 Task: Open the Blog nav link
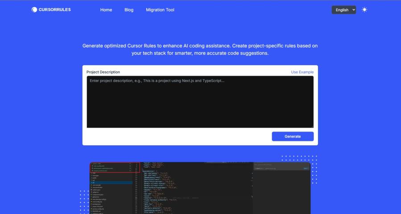129,10
